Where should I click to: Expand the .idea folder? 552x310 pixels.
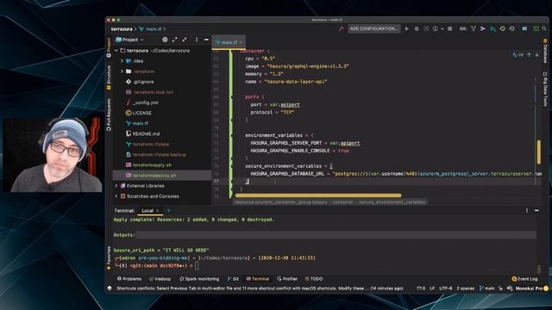point(122,61)
